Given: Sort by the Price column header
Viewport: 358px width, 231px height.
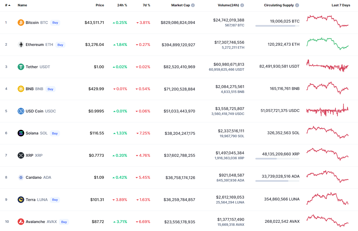Looking at the screenshot, I should click(100, 5).
